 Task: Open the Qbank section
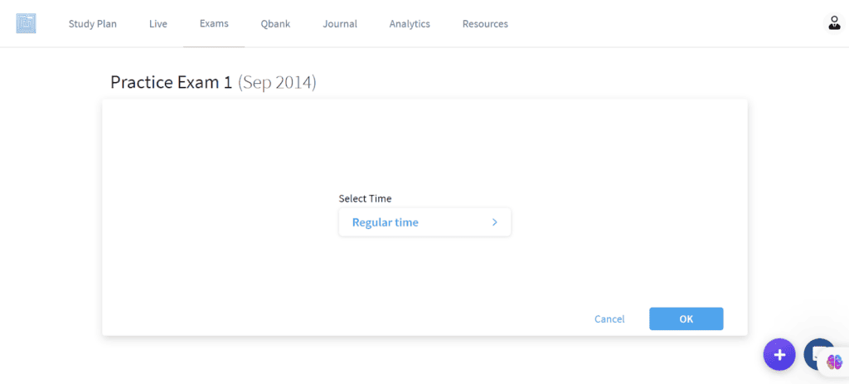[275, 24]
